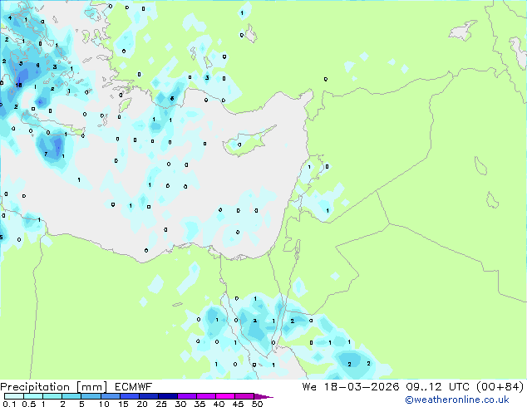Click the 40–45 mm magenta legend swatch
527x407 pixels.
225,396
